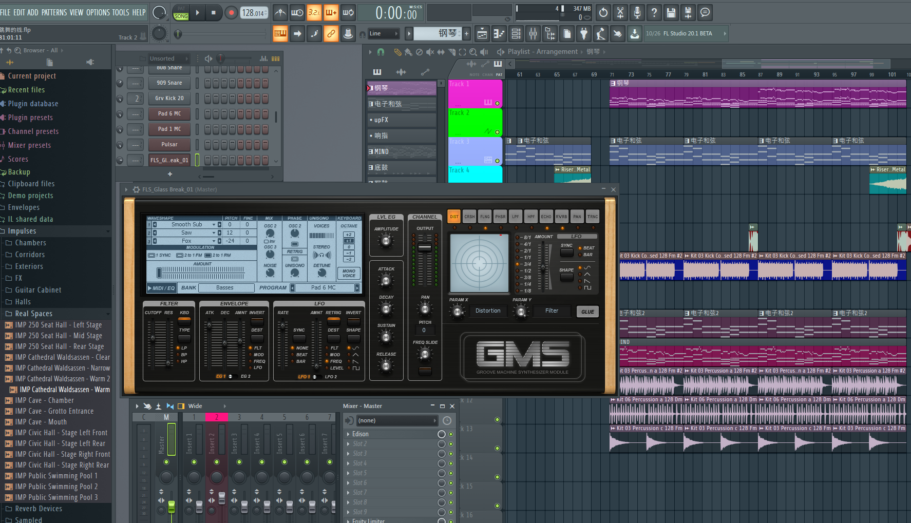The width and height of the screenshot is (911, 523).
Task: Switch to SONG mode
Action: pyautogui.click(x=181, y=16)
